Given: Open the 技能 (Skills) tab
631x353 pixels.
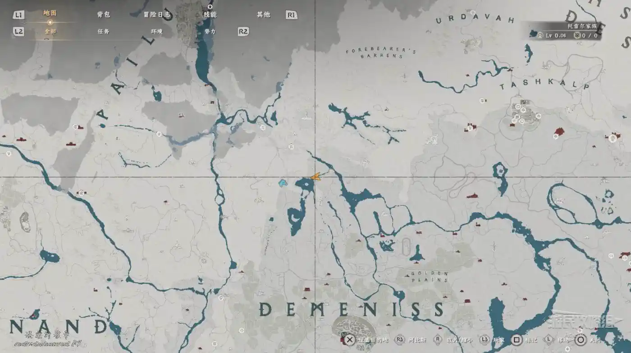Looking at the screenshot, I should [x=210, y=14].
